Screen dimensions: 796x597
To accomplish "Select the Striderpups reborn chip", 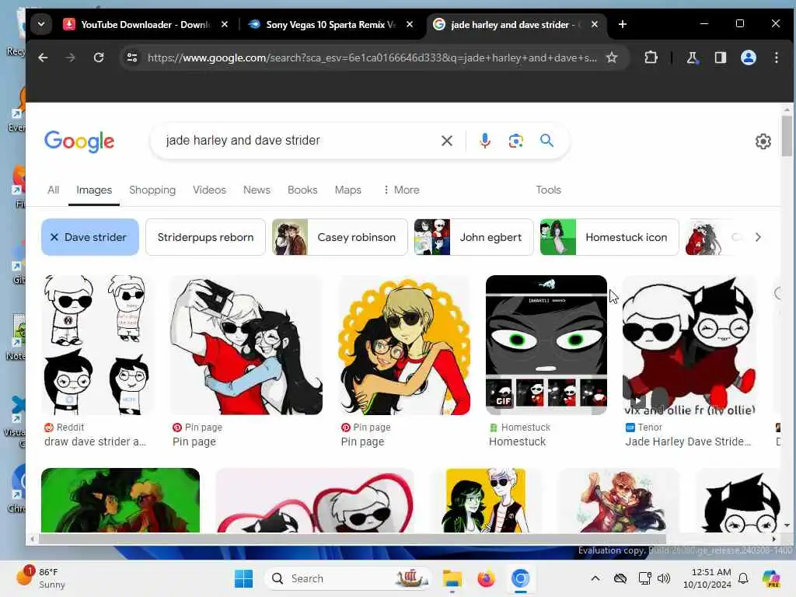I will (205, 237).
